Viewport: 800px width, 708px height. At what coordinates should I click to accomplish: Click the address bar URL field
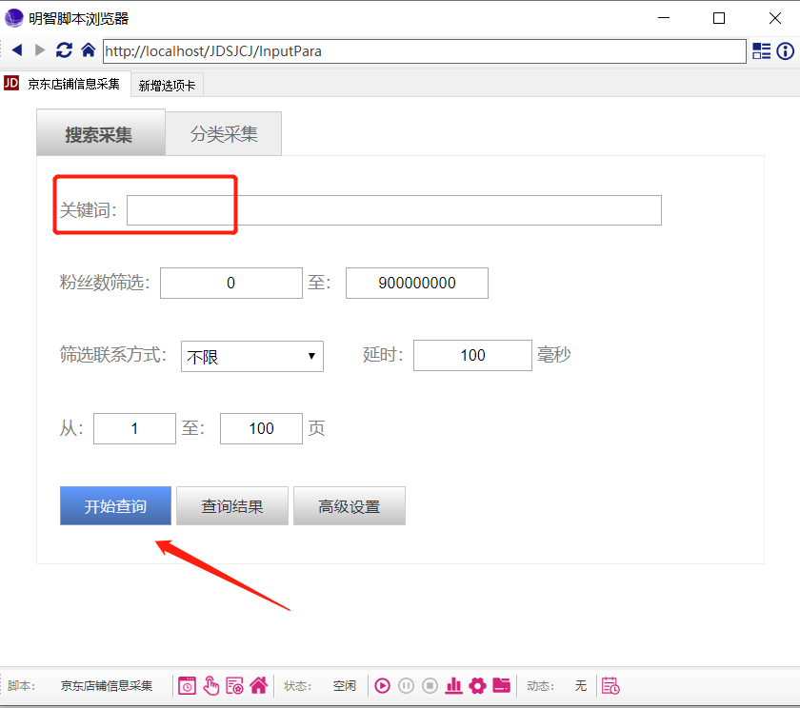(x=425, y=51)
